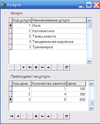
Task: Click the 'Количество занятий' column header
Action: point(49,83)
